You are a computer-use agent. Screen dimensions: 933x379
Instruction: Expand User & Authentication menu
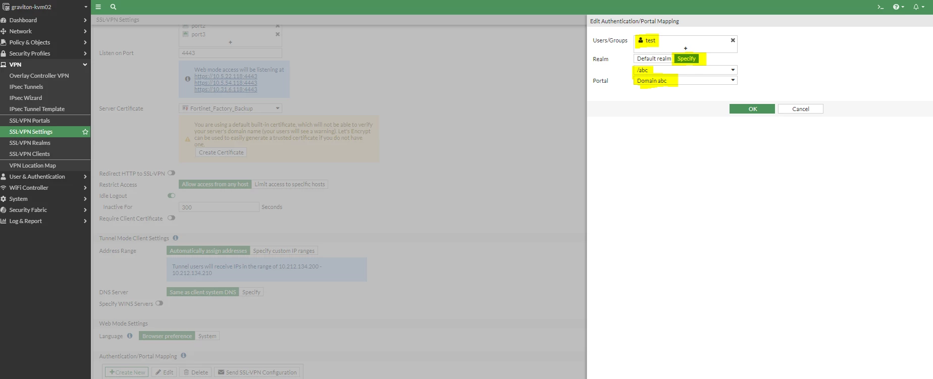tap(45, 177)
